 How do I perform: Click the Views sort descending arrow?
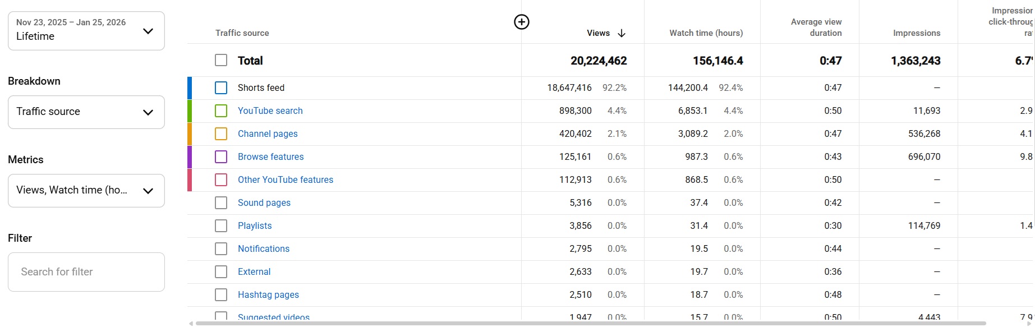click(x=622, y=33)
